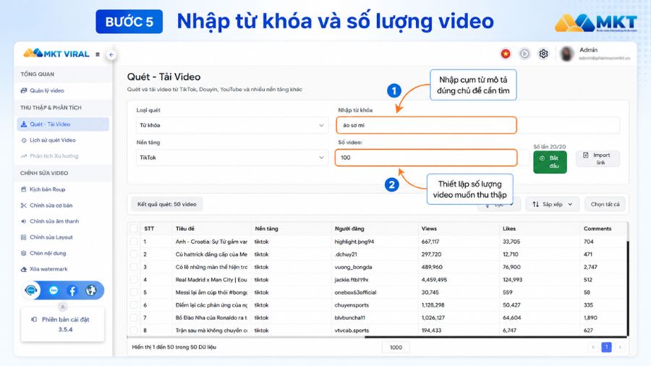The image size is (651, 366).
Task: Click the page size field showing 1000
Action: 396,347
